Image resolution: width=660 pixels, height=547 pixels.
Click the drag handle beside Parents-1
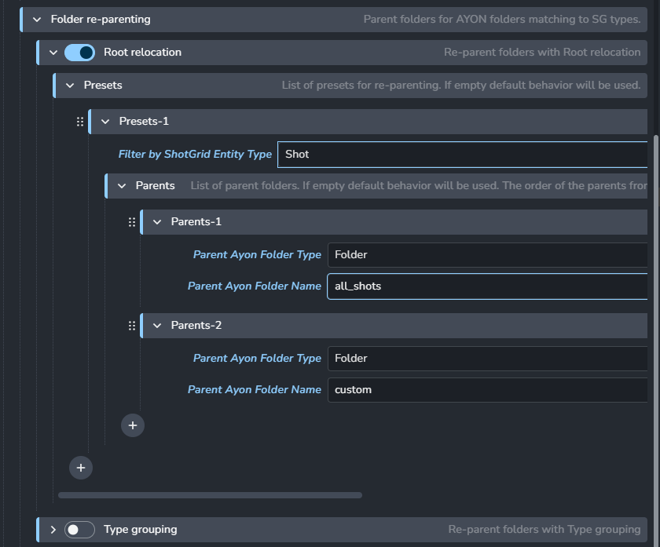[x=132, y=222]
